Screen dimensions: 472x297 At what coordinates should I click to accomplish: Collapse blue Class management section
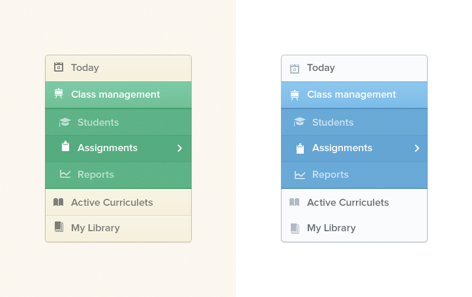354,94
